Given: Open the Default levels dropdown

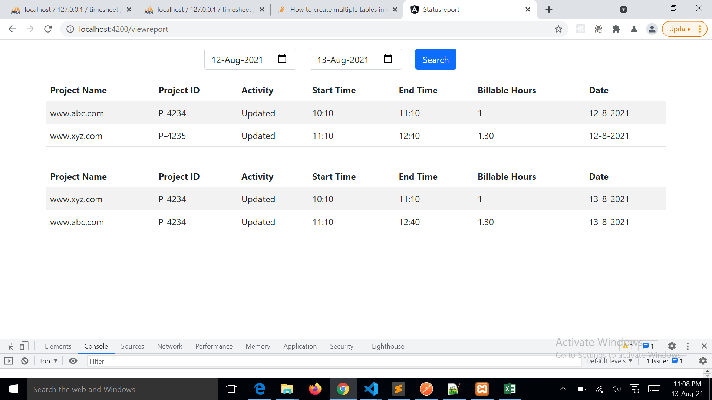Looking at the screenshot, I should [x=609, y=361].
